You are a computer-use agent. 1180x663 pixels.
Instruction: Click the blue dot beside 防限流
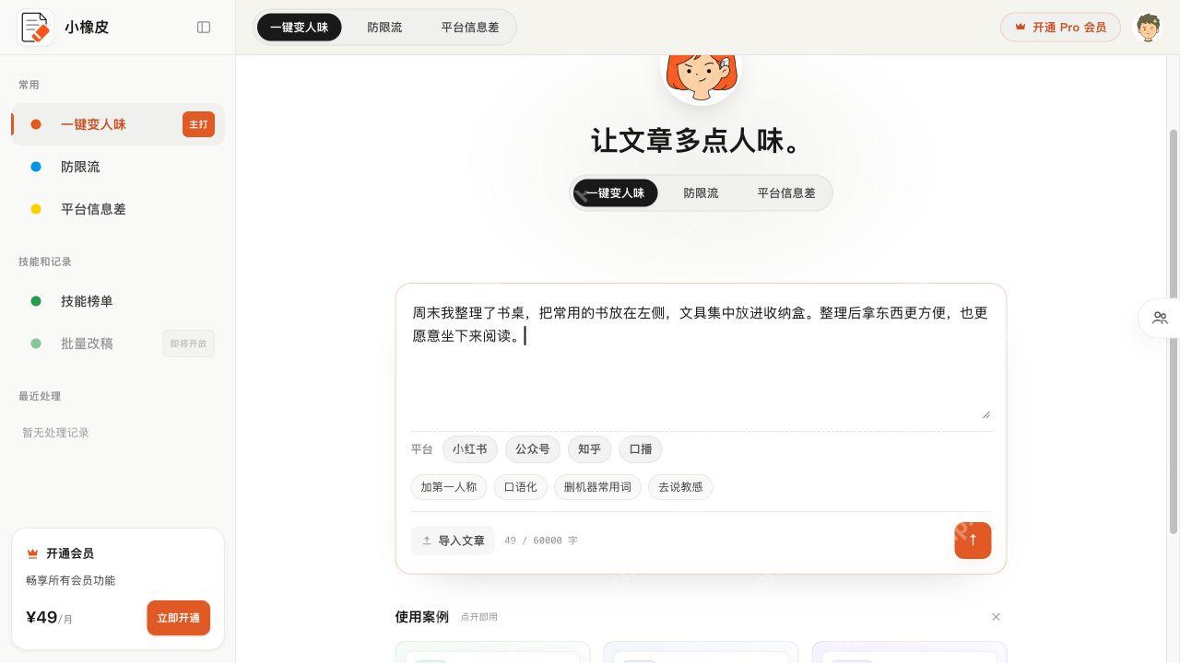tap(36, 167)
